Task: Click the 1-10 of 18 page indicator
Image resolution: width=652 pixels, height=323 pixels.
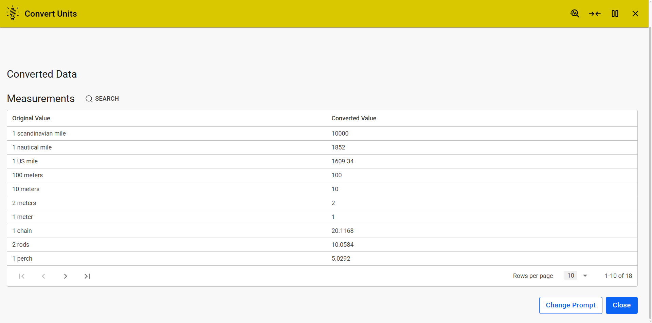Action: coord(618,276)
